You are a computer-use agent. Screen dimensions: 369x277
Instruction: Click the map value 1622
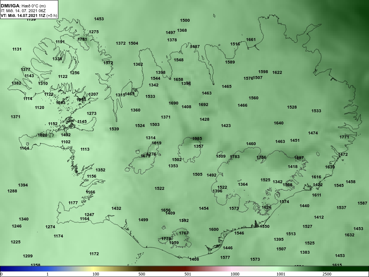[277, 72]
